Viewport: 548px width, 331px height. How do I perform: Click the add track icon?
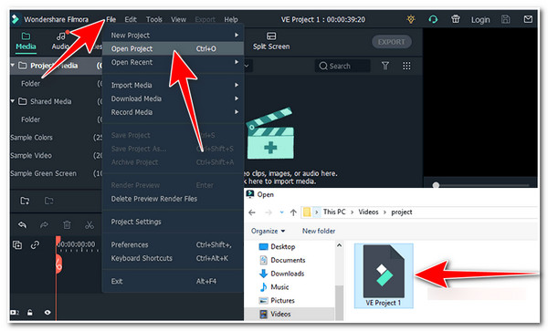(17, 245)
